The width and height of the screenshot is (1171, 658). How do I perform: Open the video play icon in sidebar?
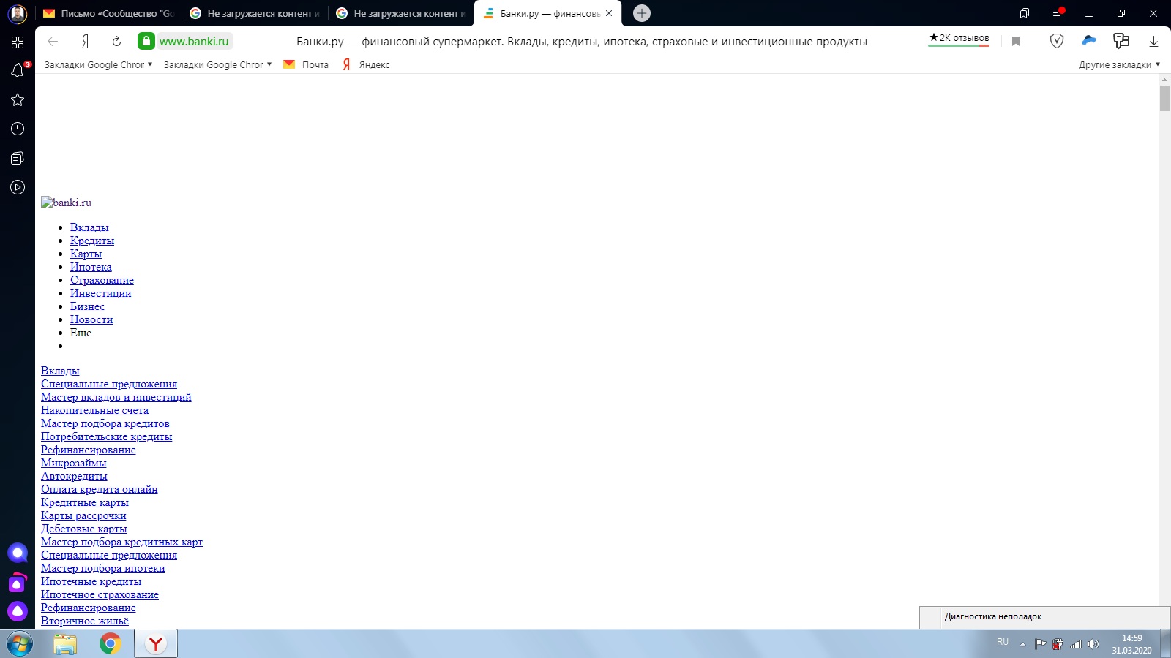[18, 187]
